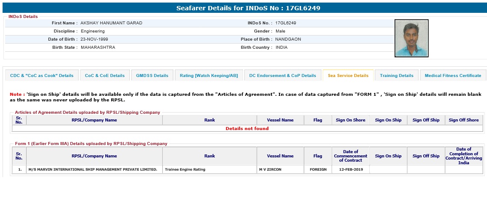Screen dimensions: 487x222
Task: Click the Sea Service Details tab
Action: point(348,75)
